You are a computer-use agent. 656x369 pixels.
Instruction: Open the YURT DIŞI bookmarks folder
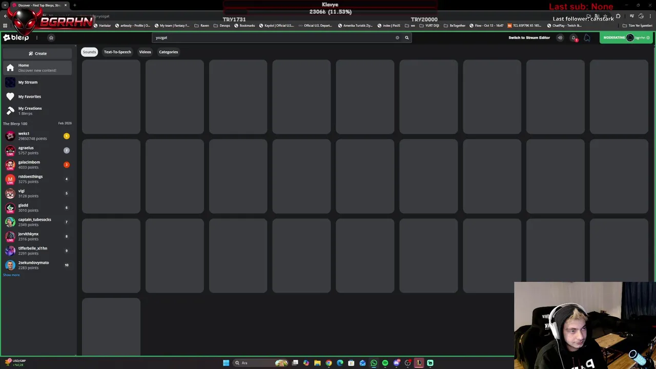click(x=428, y=26)
